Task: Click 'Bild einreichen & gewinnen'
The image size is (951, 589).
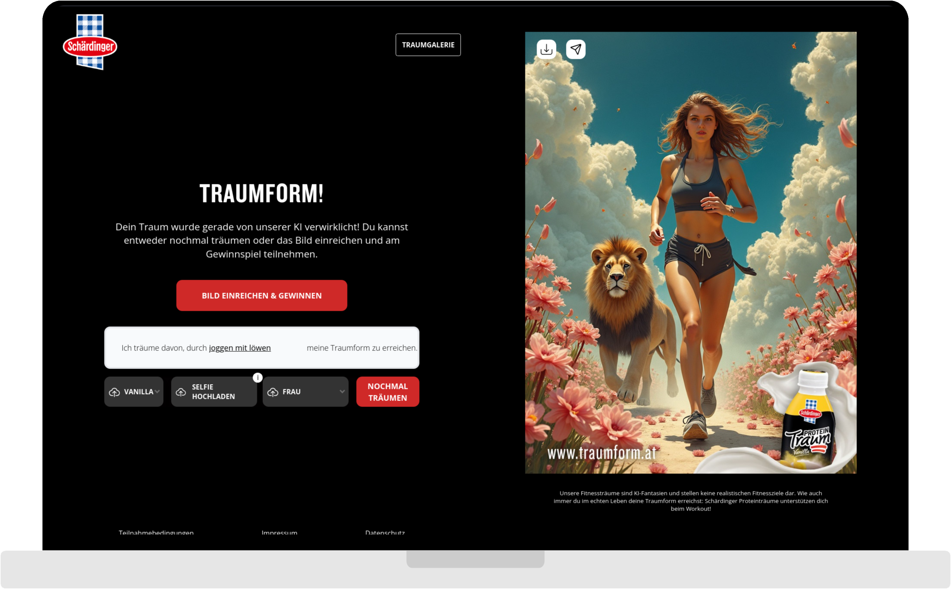Action: coord(262,295)
